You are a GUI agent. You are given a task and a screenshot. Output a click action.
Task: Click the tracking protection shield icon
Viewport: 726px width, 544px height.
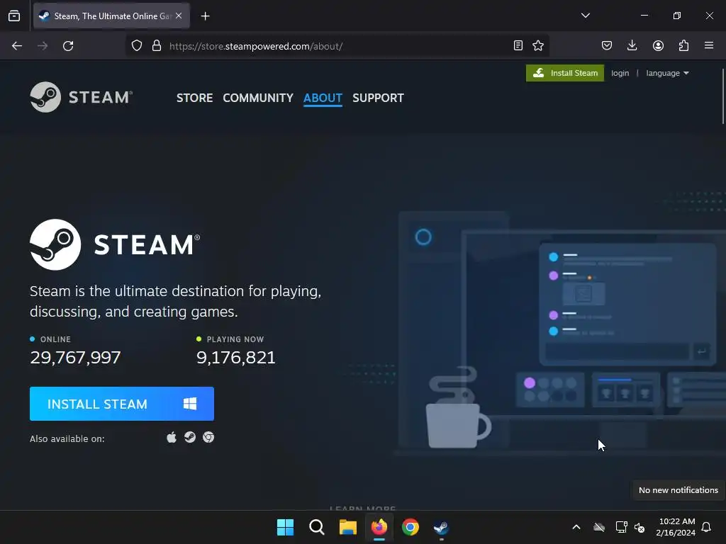pyautogui.click(x=137, y=46)
